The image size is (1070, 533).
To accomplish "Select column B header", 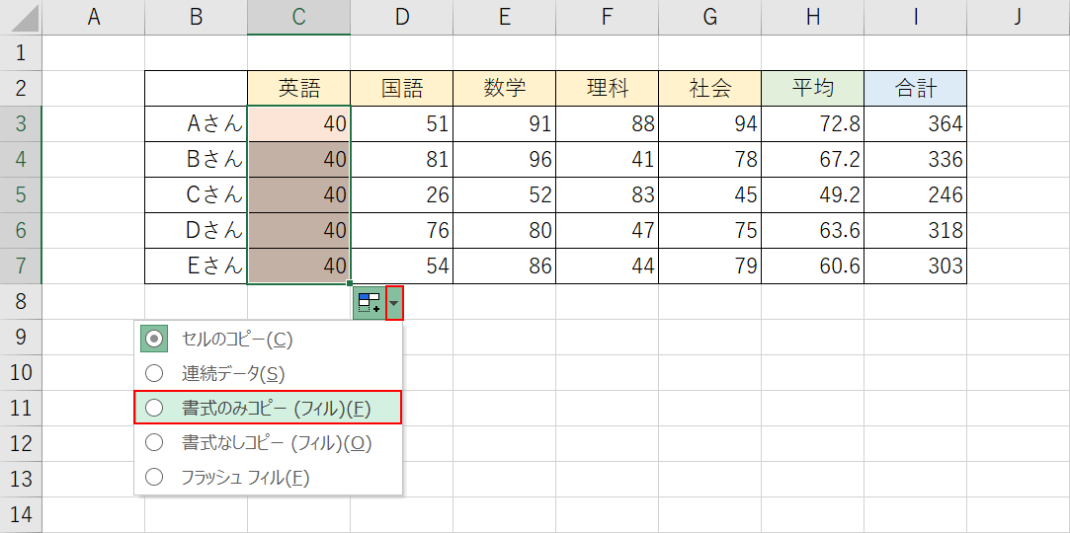I will [197, 17].
